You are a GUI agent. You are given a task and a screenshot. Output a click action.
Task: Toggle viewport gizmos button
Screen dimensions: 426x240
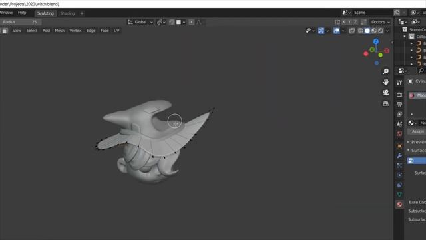pyautogui.click(x=321, y=31)
